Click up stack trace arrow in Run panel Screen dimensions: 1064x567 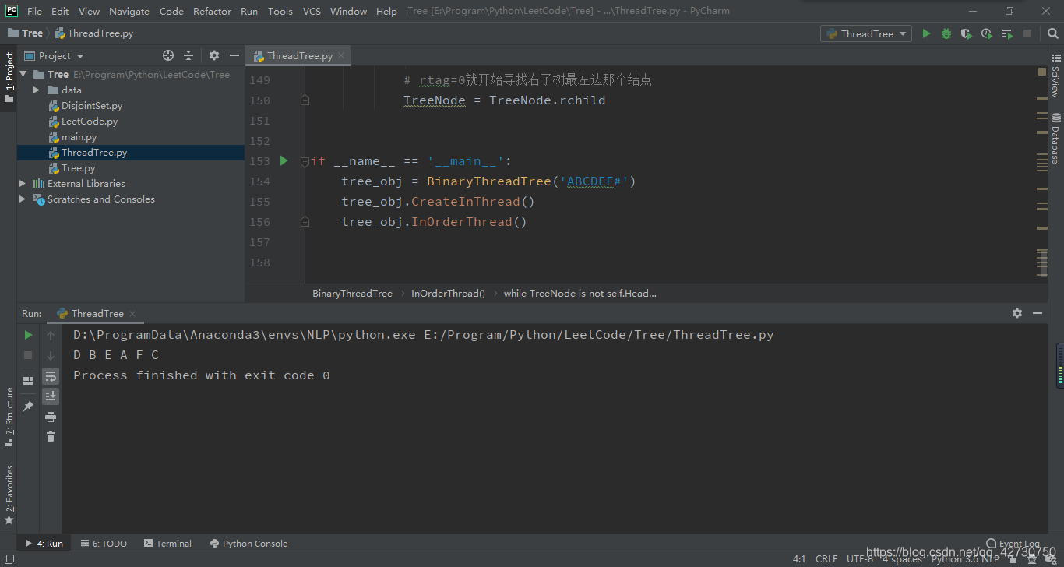51,335
